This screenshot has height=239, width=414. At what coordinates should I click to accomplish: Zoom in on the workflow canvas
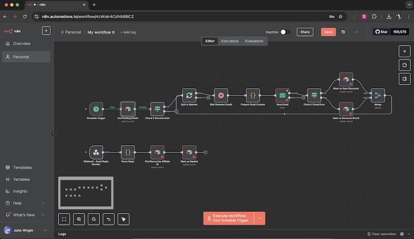coord(79,219)
